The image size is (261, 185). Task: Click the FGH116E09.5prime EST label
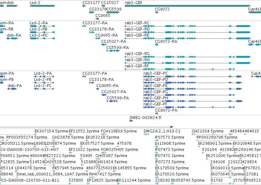point(119,131)
